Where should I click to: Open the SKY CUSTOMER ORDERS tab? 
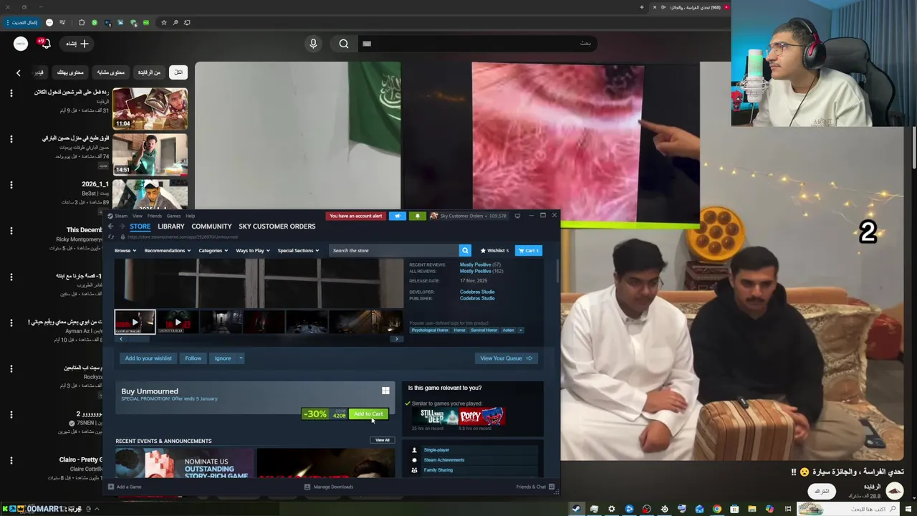coord(277,226)
